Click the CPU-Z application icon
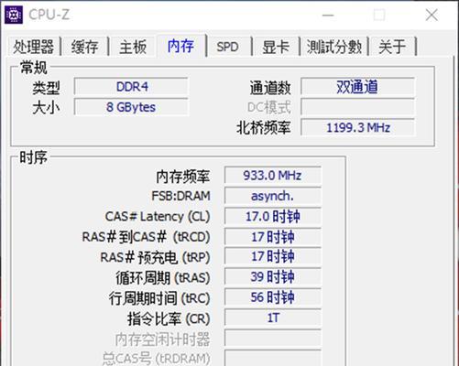The width and height of the screenshot is (459, 366). coord(14,15)
